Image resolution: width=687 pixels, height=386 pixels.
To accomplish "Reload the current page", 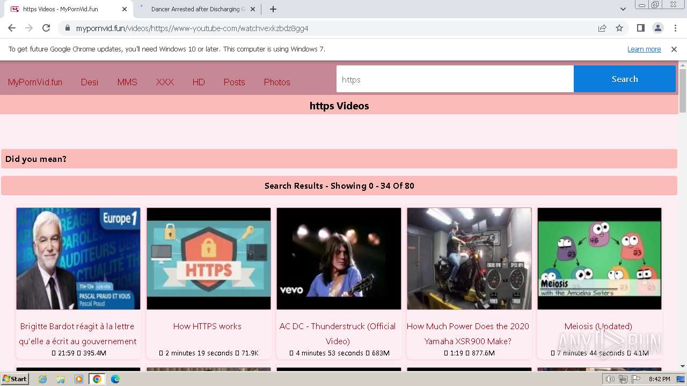I will 46,28.
